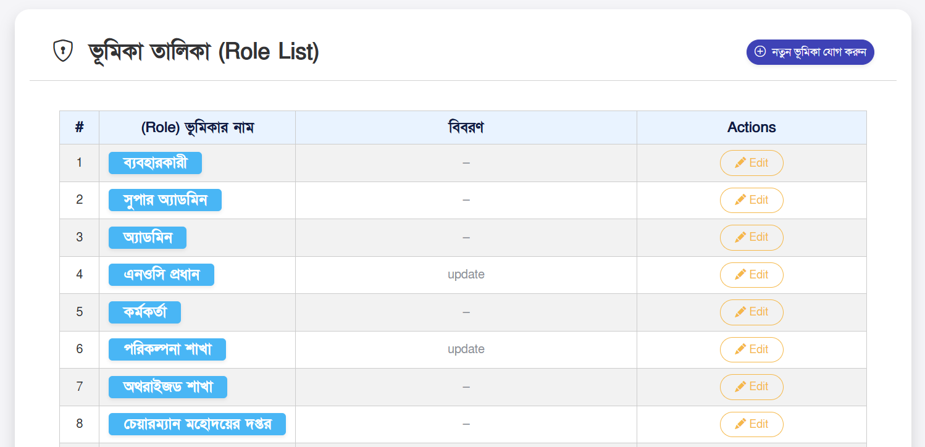Click the shield lock icon beside Role List heading

click(x=62, y=51)
